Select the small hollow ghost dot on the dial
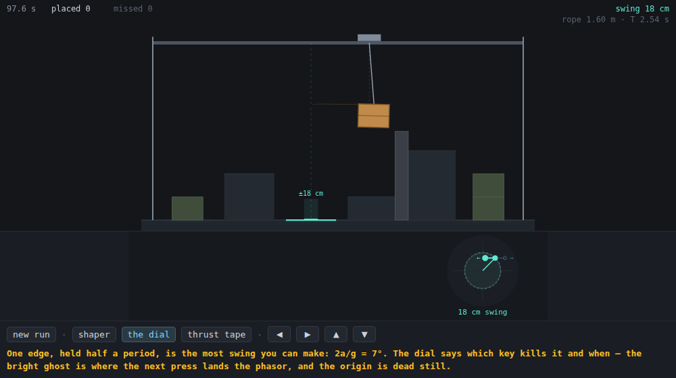 click(505, 258)
